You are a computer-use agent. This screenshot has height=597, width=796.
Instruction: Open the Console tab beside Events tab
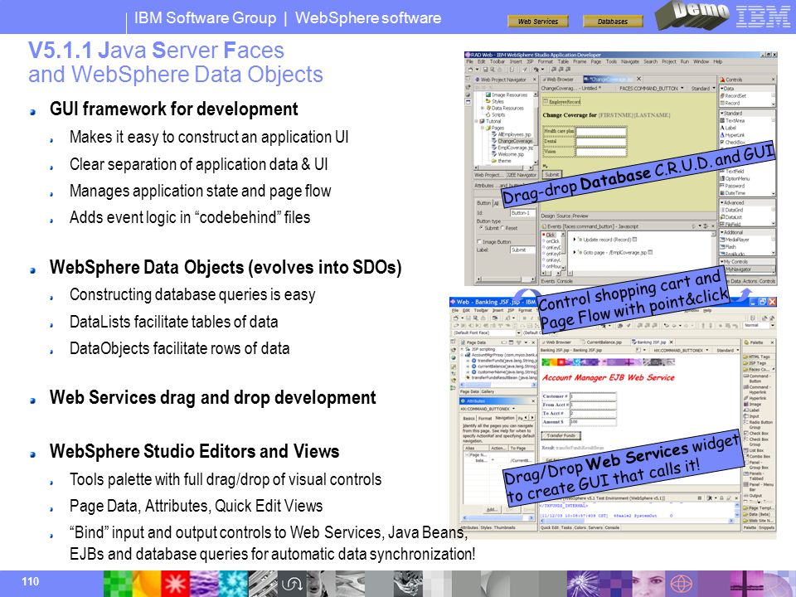[x=565, y=281]
